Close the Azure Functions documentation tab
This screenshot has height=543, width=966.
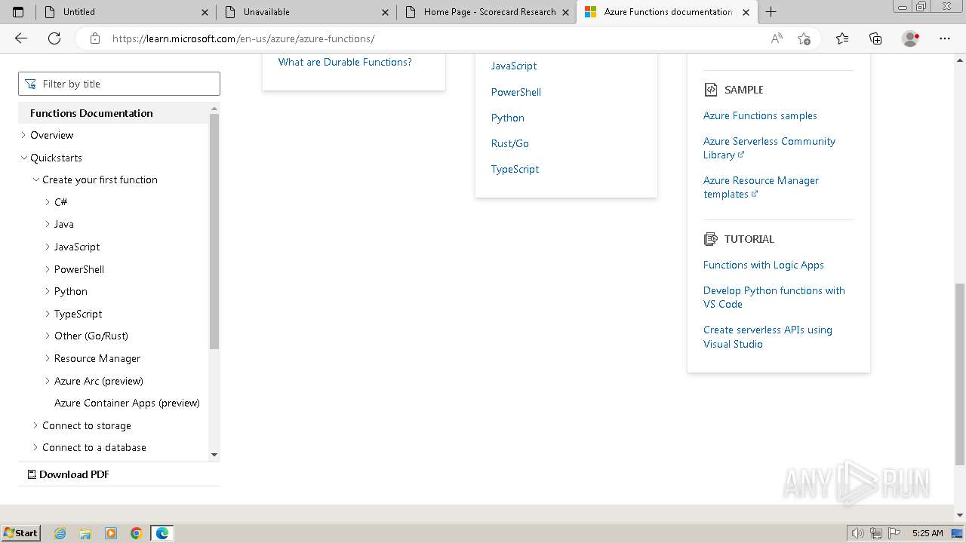click(746, 12)
